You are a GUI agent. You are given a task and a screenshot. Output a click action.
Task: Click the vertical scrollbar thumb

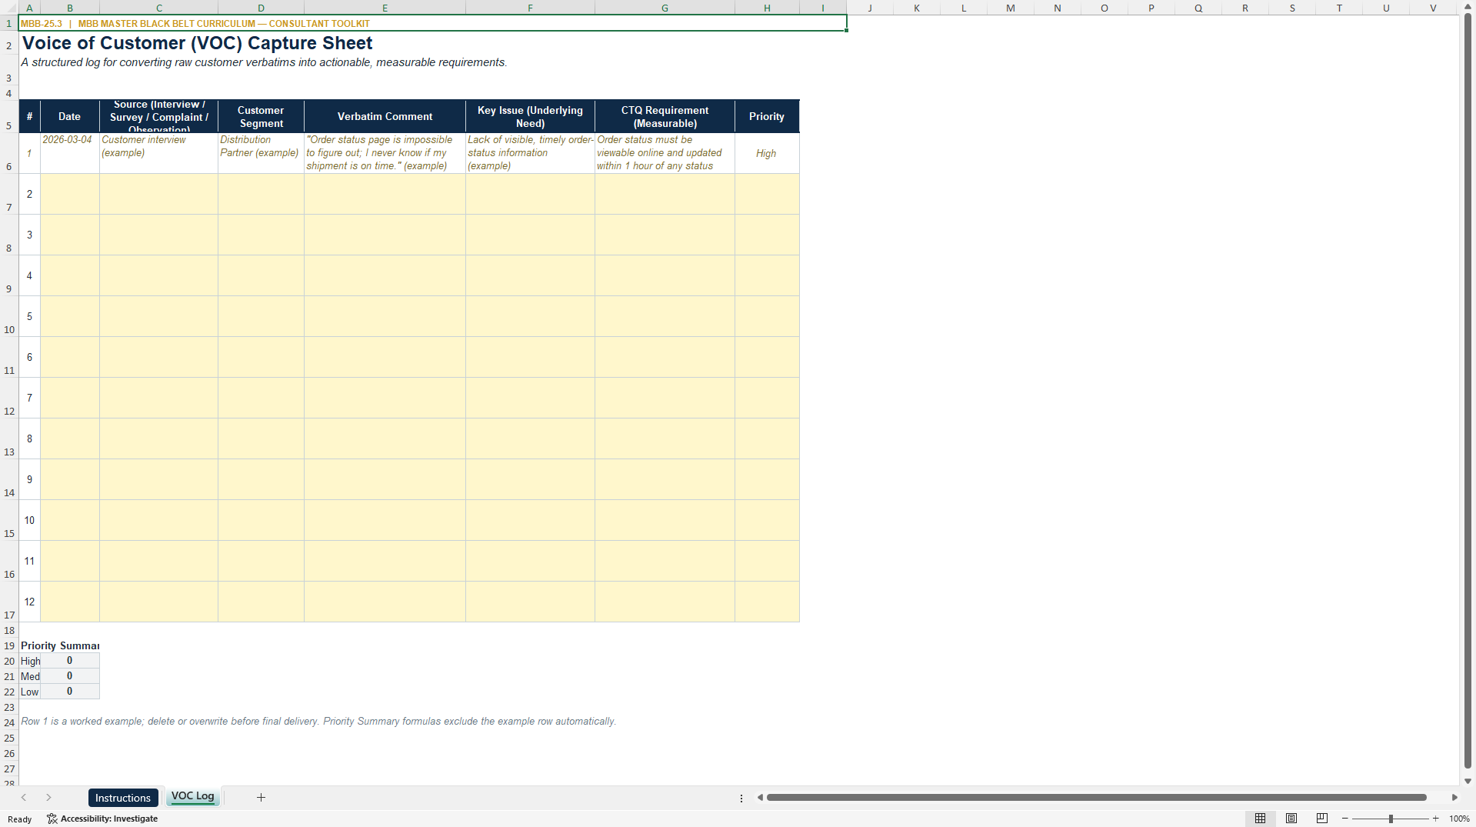pos(1468,390)
